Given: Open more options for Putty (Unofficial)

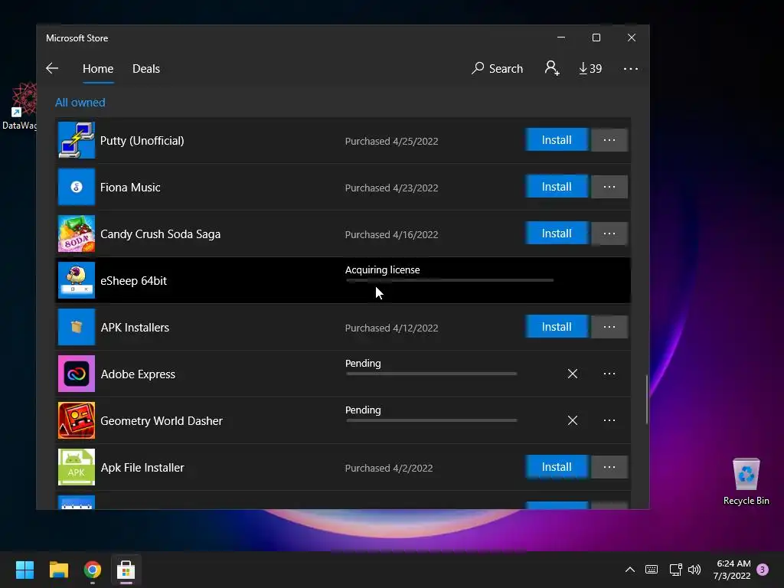Looking at the screenshot, I should pos(609,140).
